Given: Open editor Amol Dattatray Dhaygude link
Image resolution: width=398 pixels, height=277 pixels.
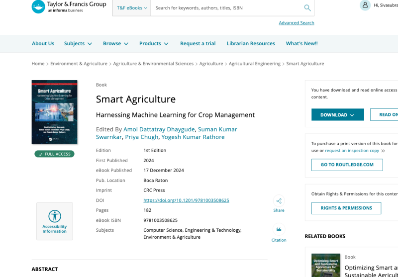Looking at the screenshot, I should pyautogui.click(x=159, y=129).
